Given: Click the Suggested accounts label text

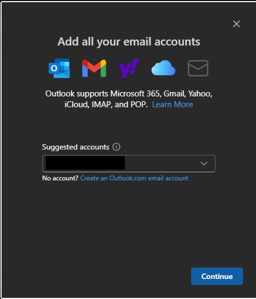Looking at the screenshot, I should [76, 147].
